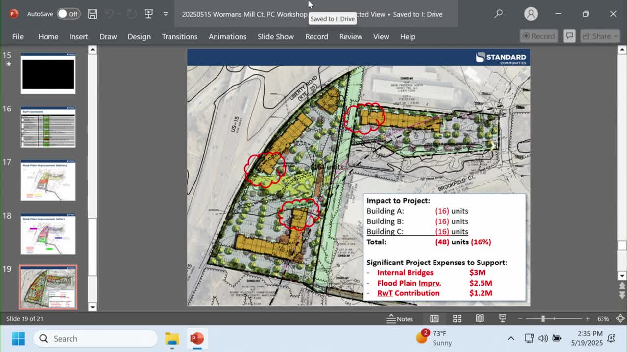This screenshot has height=352, width=627.
Task: Select slide 19 thumbnail
Action: [x=48, y=287]
